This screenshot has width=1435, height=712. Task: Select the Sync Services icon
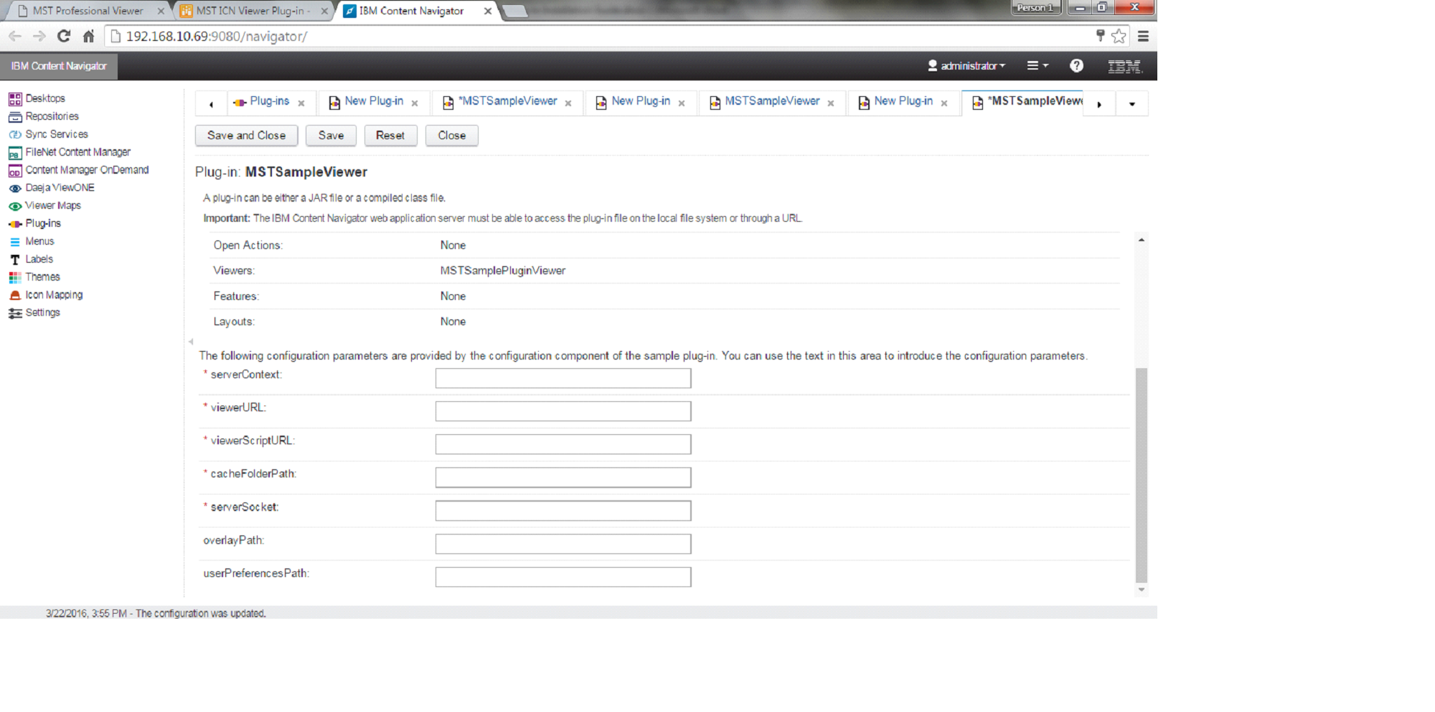[15, 134]
